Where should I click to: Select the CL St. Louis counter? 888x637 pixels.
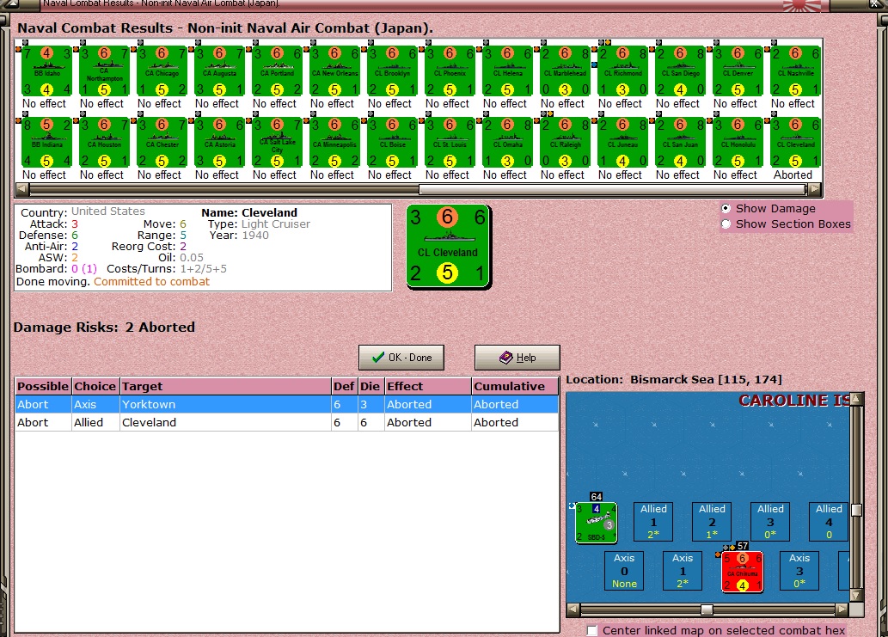tap(450, 142)
